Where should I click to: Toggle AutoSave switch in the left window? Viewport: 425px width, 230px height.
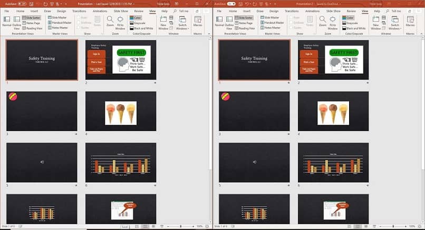(x=22, y=4)
